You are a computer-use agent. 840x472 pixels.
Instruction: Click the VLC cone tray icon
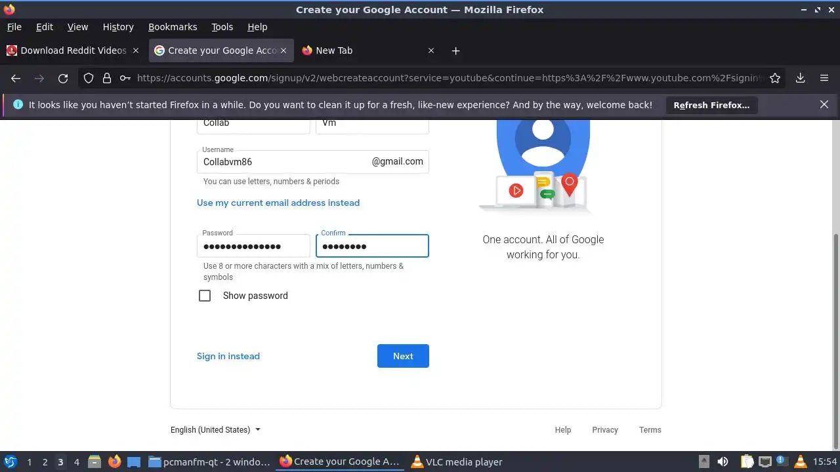click(799, 462)
